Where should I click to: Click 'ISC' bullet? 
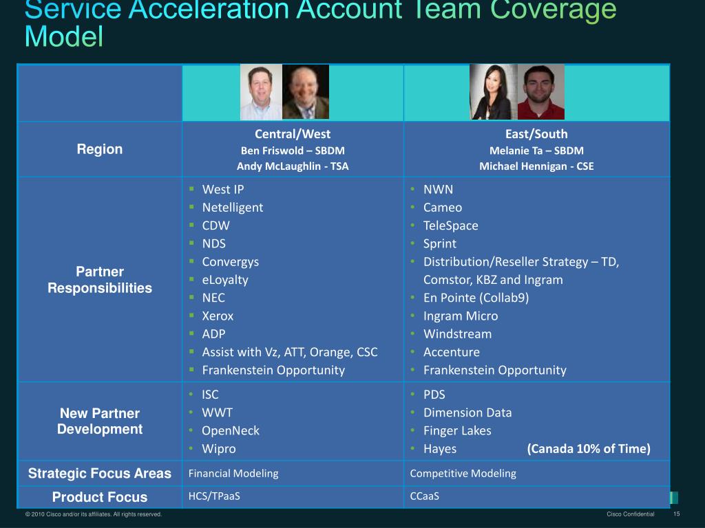click(x=210, y=394)
